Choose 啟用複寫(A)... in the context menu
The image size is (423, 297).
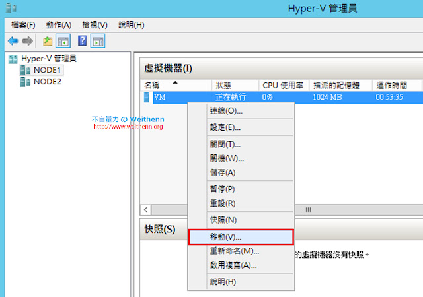point(241,265)
